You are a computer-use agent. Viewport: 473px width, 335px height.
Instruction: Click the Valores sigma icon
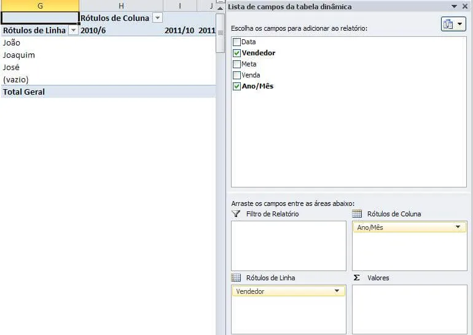pos(356,278)
